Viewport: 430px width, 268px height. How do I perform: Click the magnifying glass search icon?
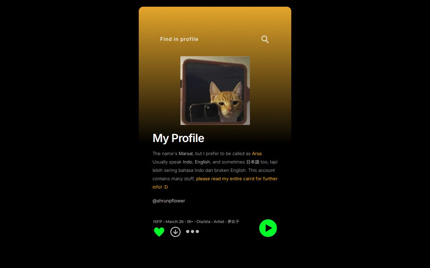pos(265,40)
